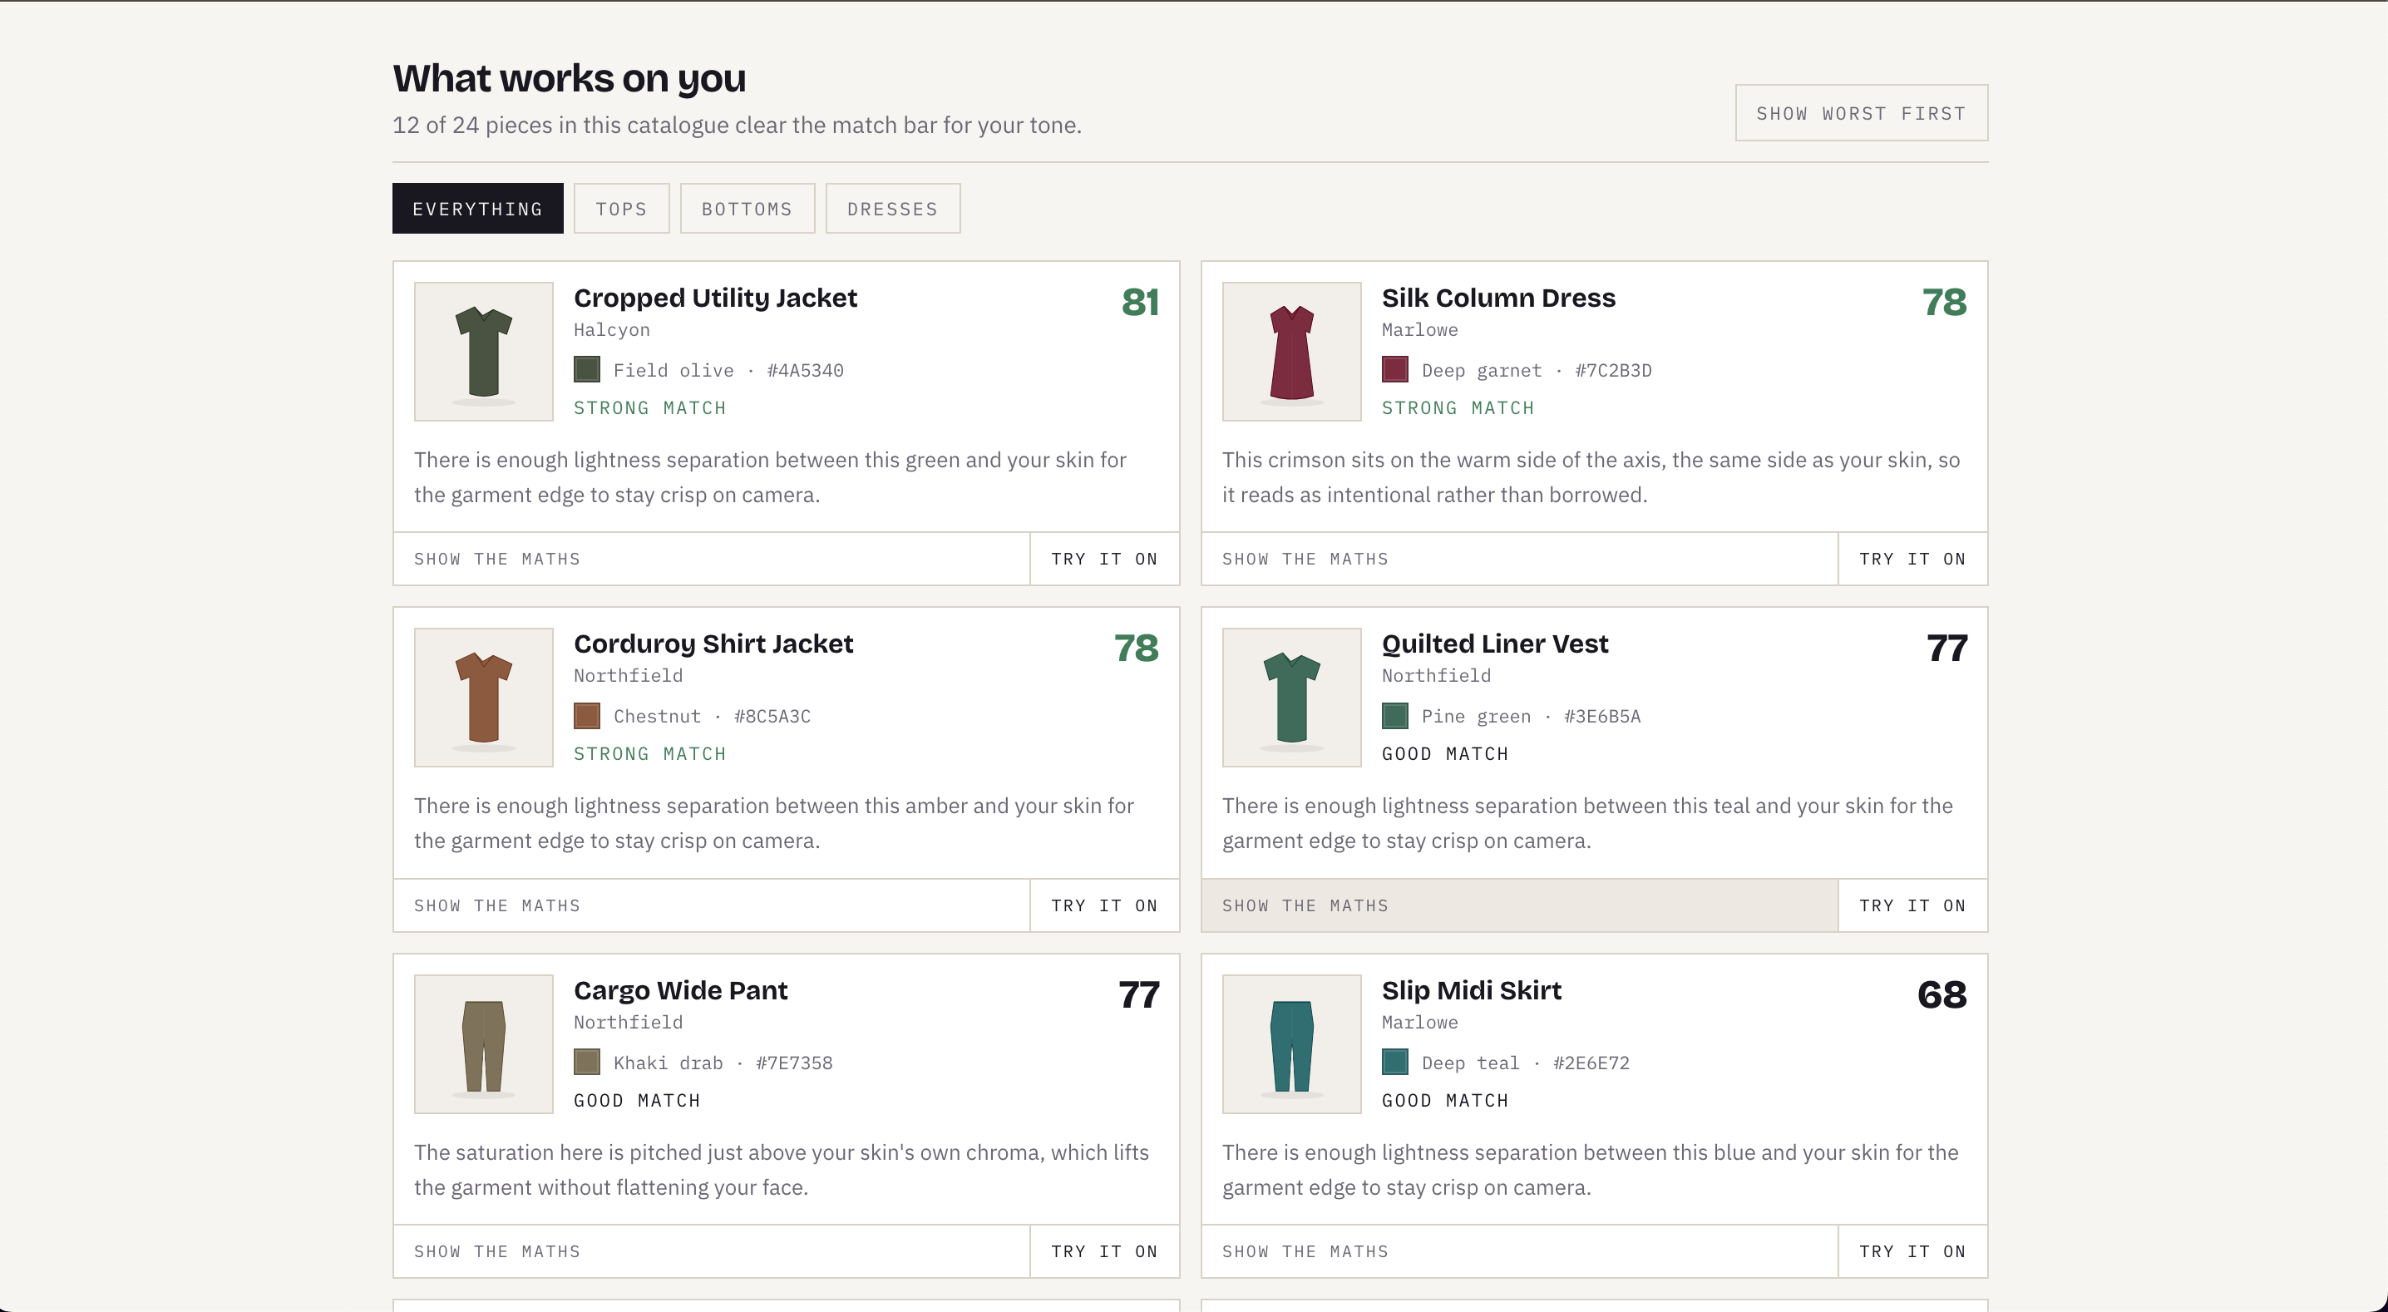The image size is (2388, 1312).
Task: Click the Chestnut #8C5A3C color swatch
Action: click(x=587, y=716)
